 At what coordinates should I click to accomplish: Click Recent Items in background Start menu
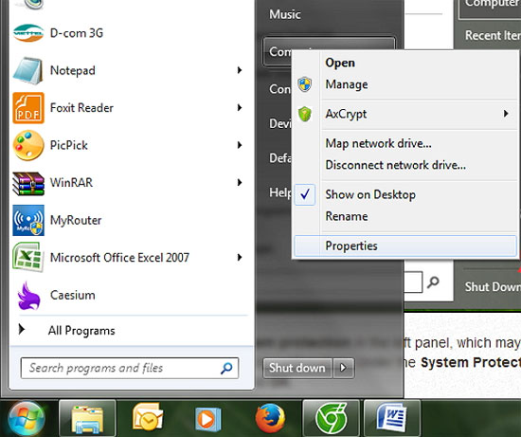pos(493,35)
